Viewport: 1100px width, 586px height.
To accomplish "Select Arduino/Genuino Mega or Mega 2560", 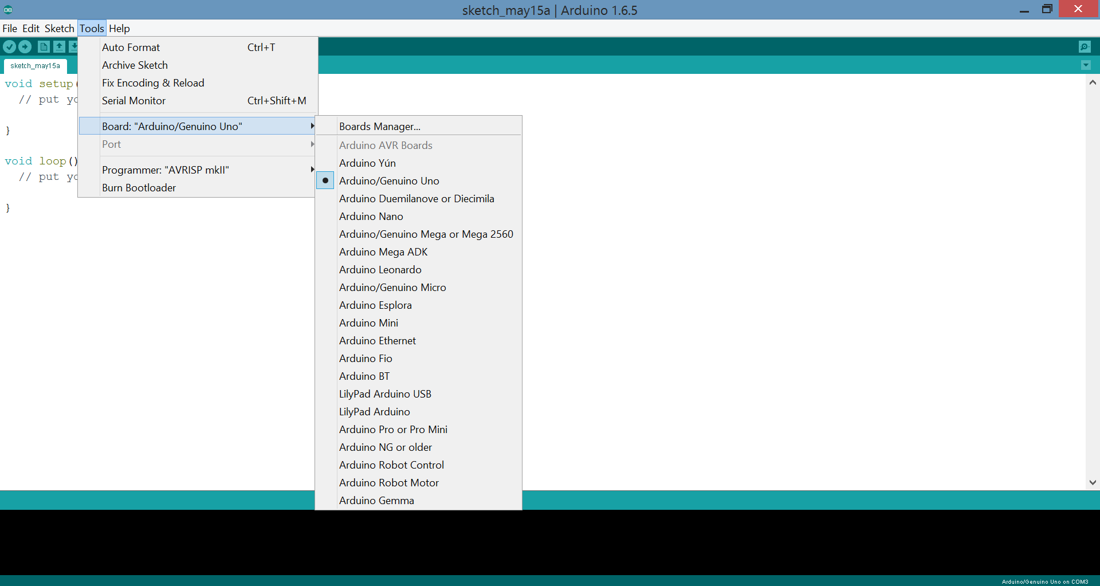I will [418, 234].
